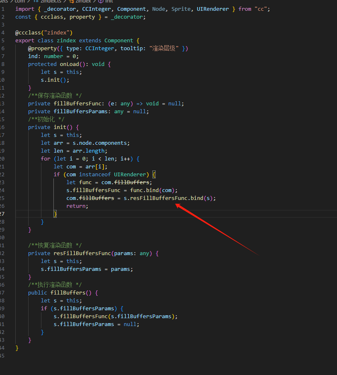
Task: Click 'ccclass' in the const destructuring line
Action: (52, 17)
